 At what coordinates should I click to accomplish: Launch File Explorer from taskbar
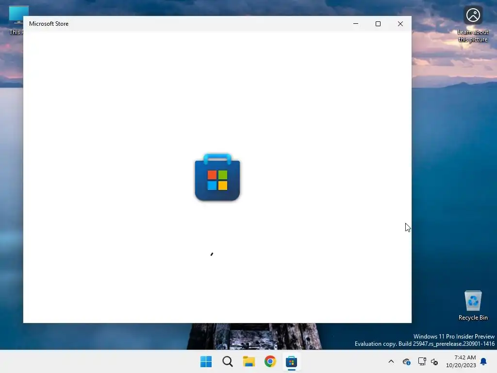tap(249, 361)
